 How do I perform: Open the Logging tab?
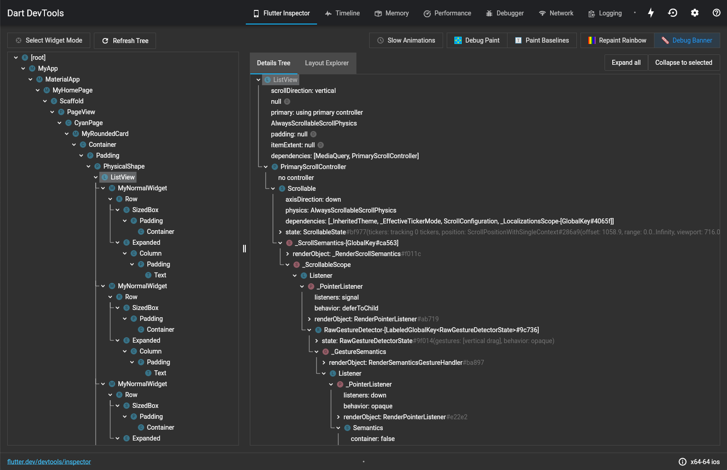click(605, 13)
